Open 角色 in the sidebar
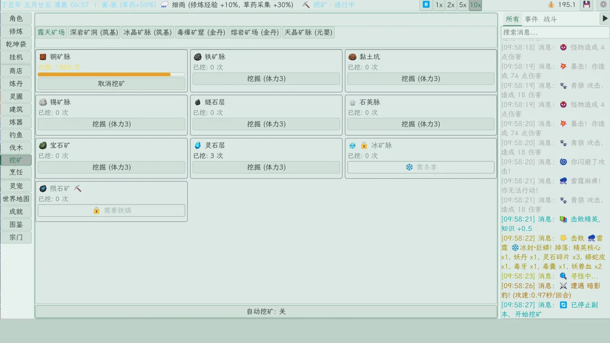The height and width of the screenshot is (343, 610). pos(16,18)
